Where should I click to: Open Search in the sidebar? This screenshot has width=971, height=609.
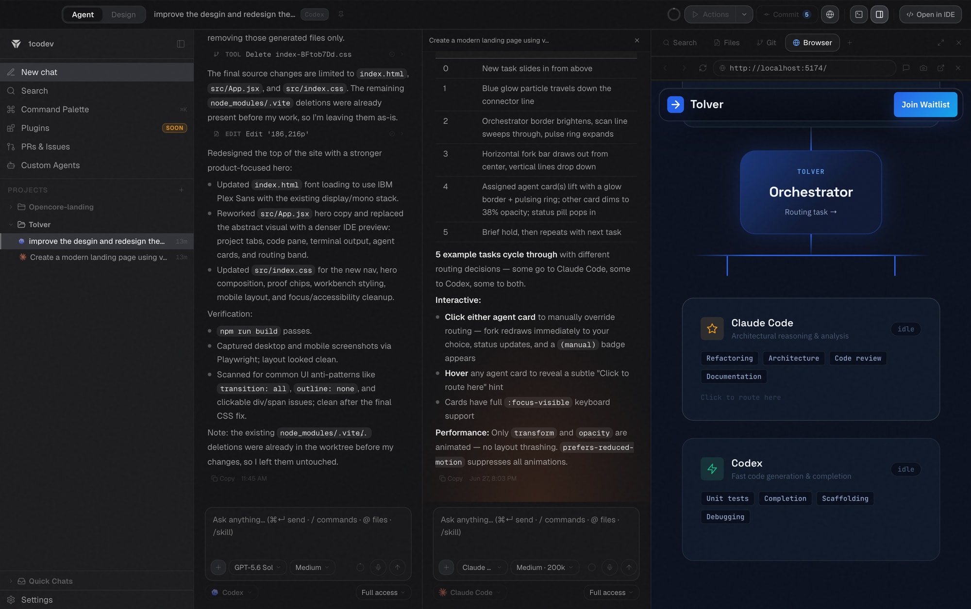pyautogui.click(x=97, y=91)
